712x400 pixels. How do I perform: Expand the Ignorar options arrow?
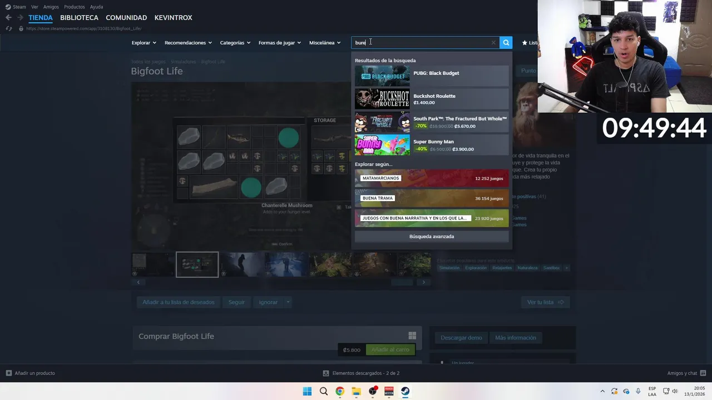coord(288,302)
